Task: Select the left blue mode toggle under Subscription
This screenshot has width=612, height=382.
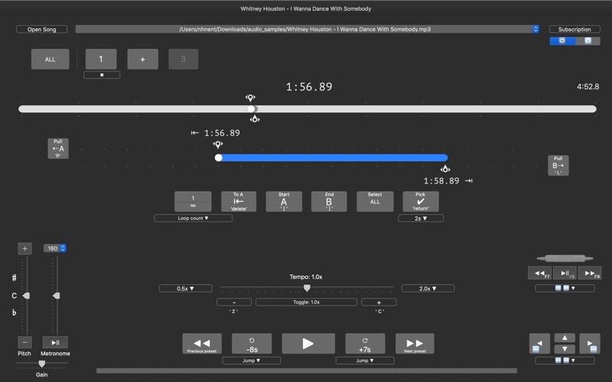Action: tap(562, 40)
